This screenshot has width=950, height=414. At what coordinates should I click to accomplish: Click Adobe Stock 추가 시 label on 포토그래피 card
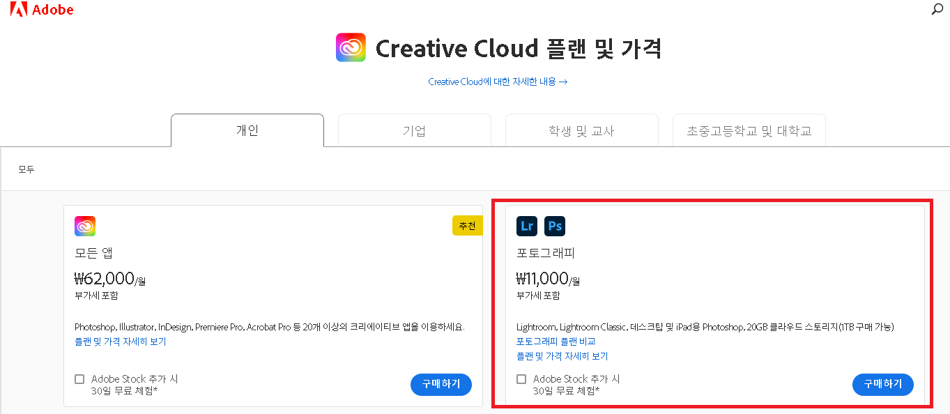(x=576, y=379)
